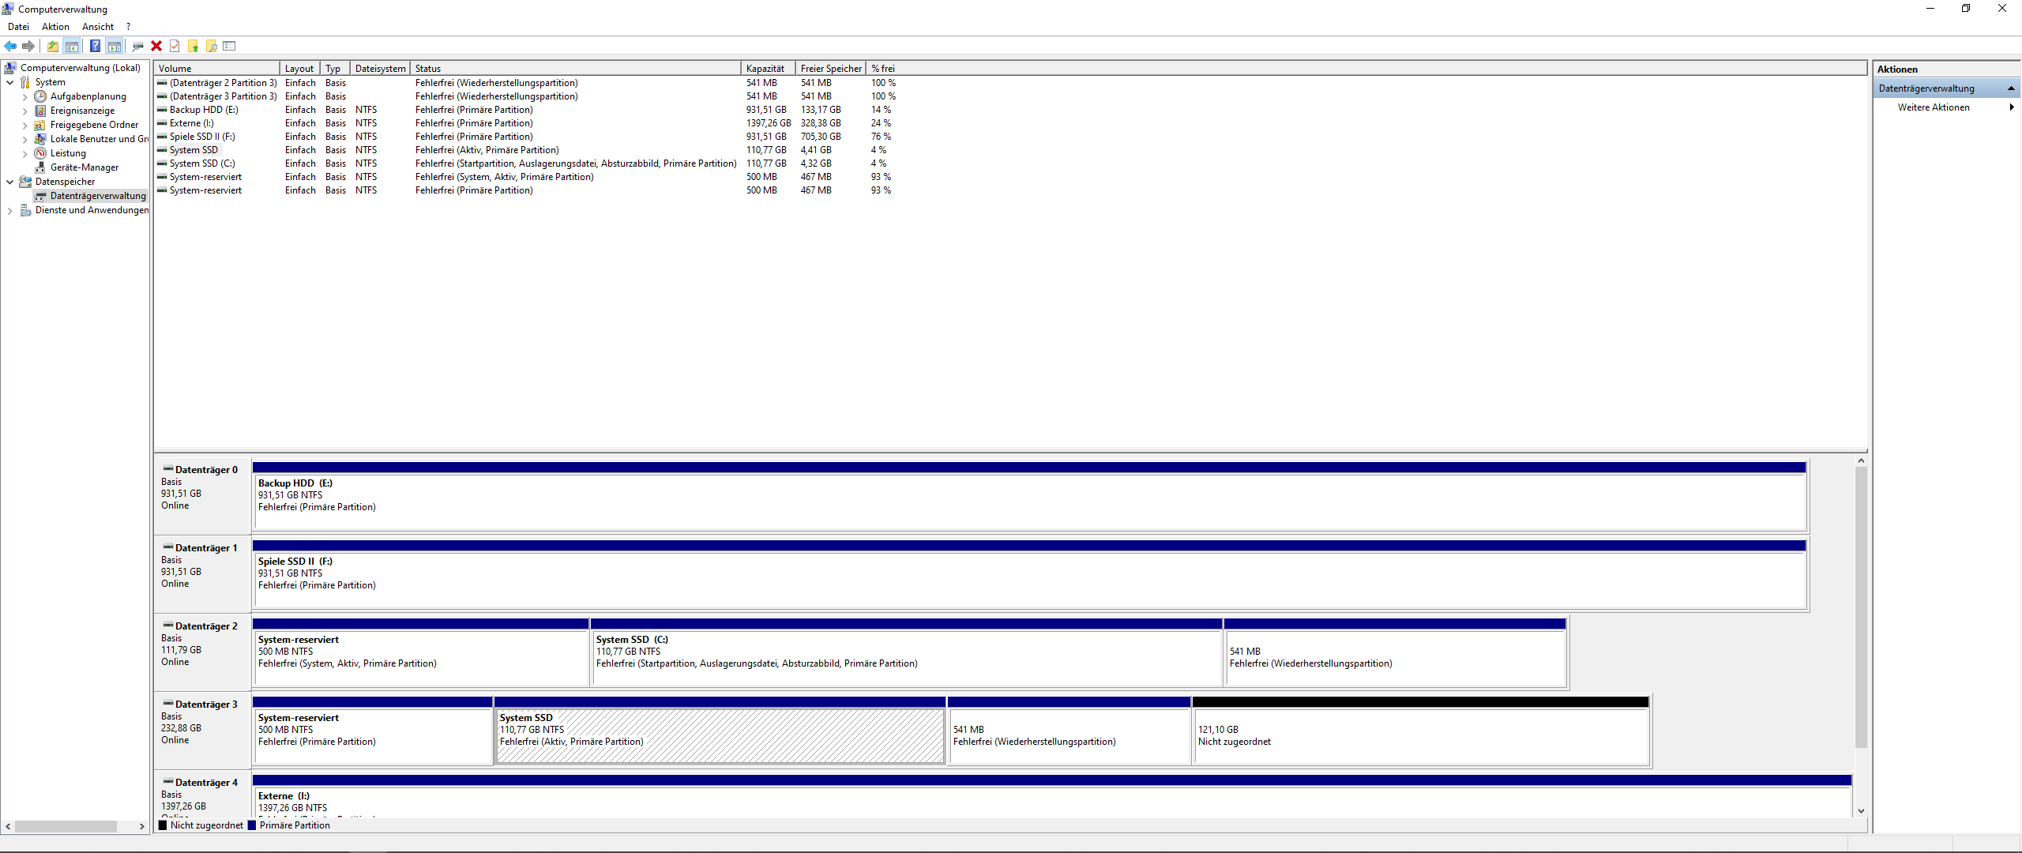2022x853 pixels.
Task: Click the folder with magnifier toolbar icon
Action: coord(211,46)
